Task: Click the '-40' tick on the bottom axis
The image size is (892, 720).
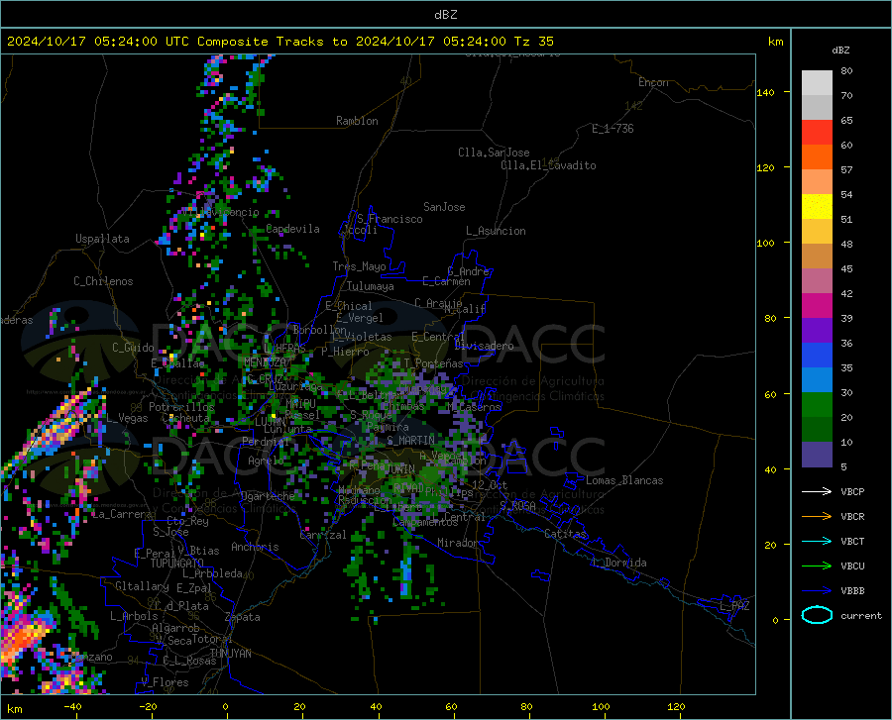Action: [x=72, y=707]
